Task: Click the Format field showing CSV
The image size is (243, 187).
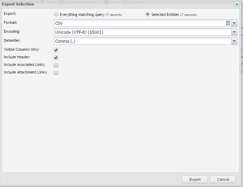Action: coord(138,23)
